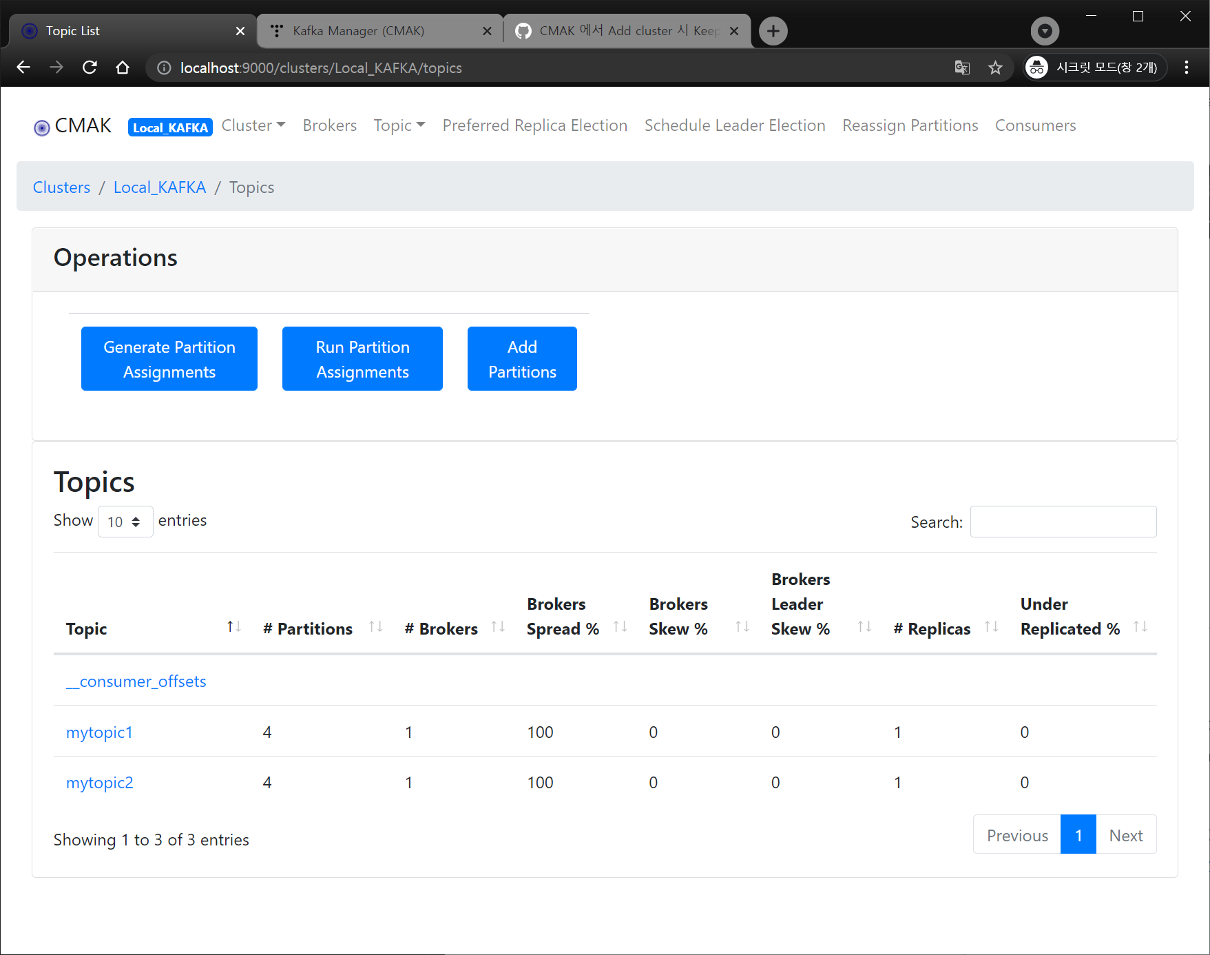Switch to the Kafka Manager (CMAK) tab

tap(379, 31)
